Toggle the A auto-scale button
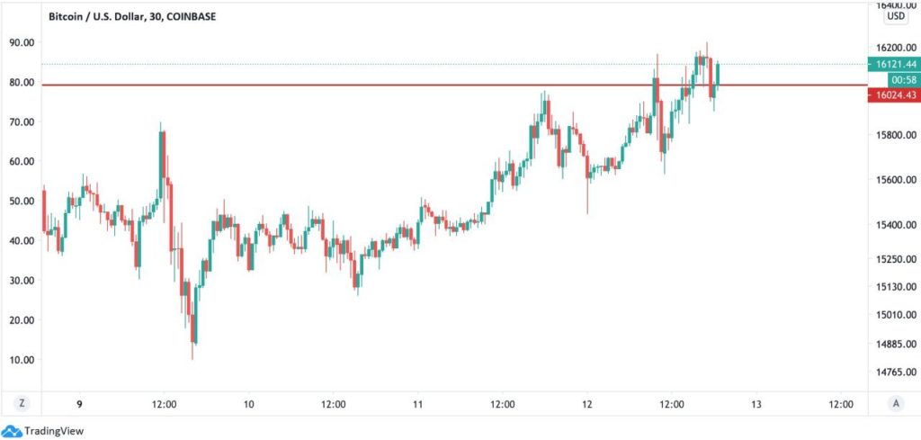 896,404
